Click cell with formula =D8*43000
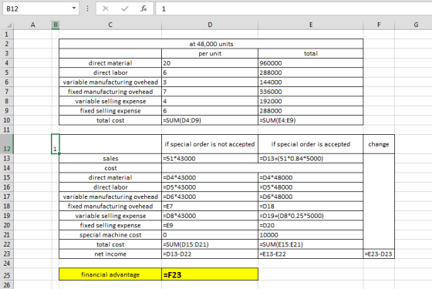This screenshot has height=289, width=432. click(210, 216)
